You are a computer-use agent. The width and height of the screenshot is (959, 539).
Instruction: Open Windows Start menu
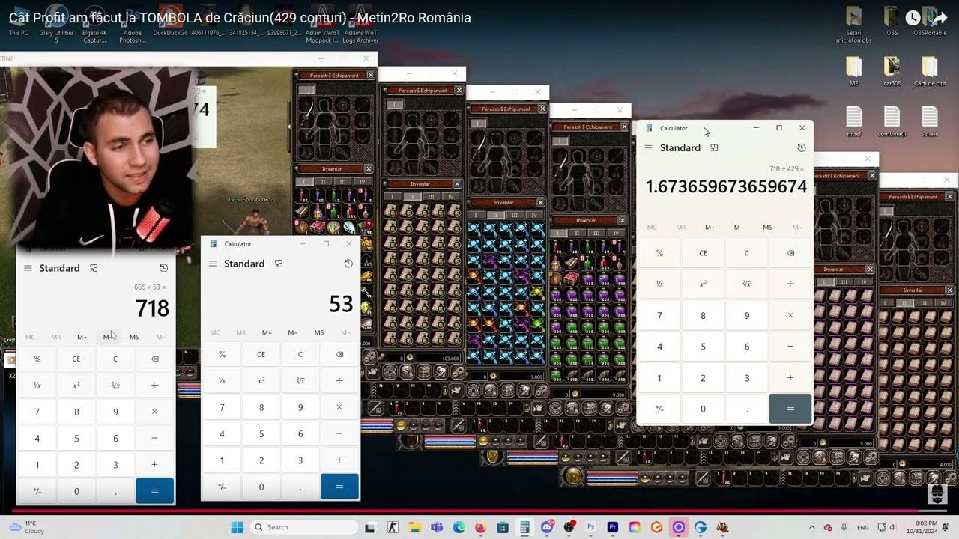(237, 527)
